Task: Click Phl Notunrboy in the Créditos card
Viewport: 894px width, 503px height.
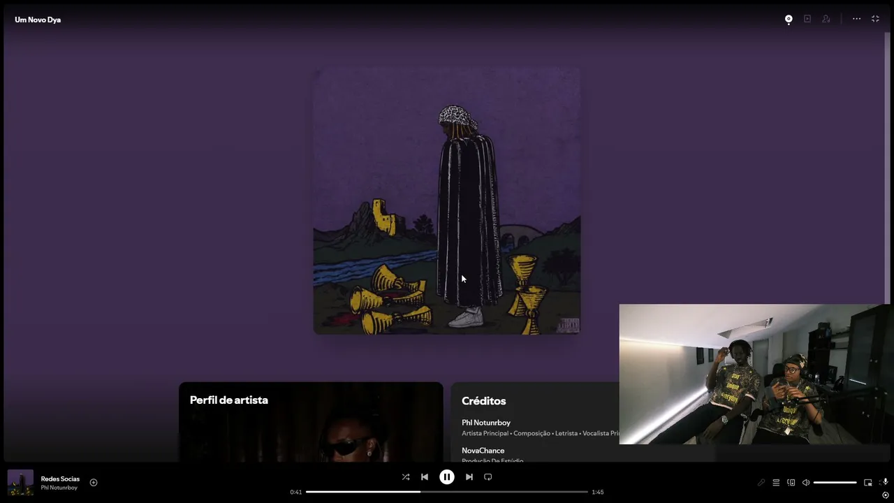Action: pyautogui.click(x=486, y=423)
